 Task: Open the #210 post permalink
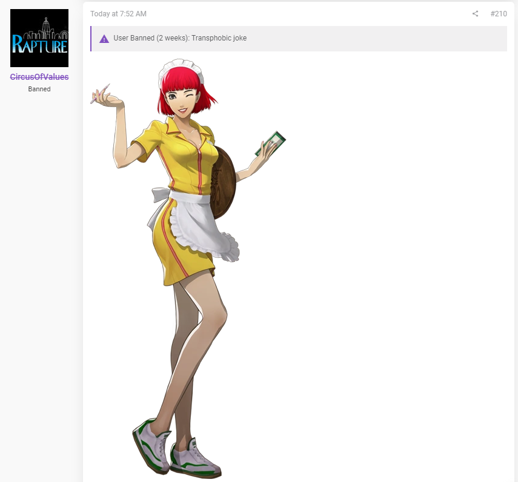(499, 14)
